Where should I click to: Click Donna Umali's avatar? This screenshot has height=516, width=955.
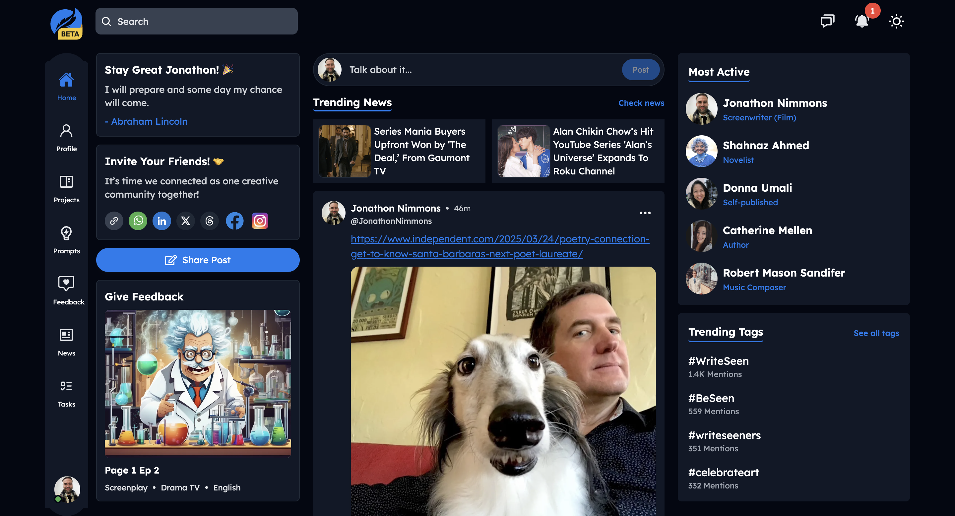pos(701,194)
